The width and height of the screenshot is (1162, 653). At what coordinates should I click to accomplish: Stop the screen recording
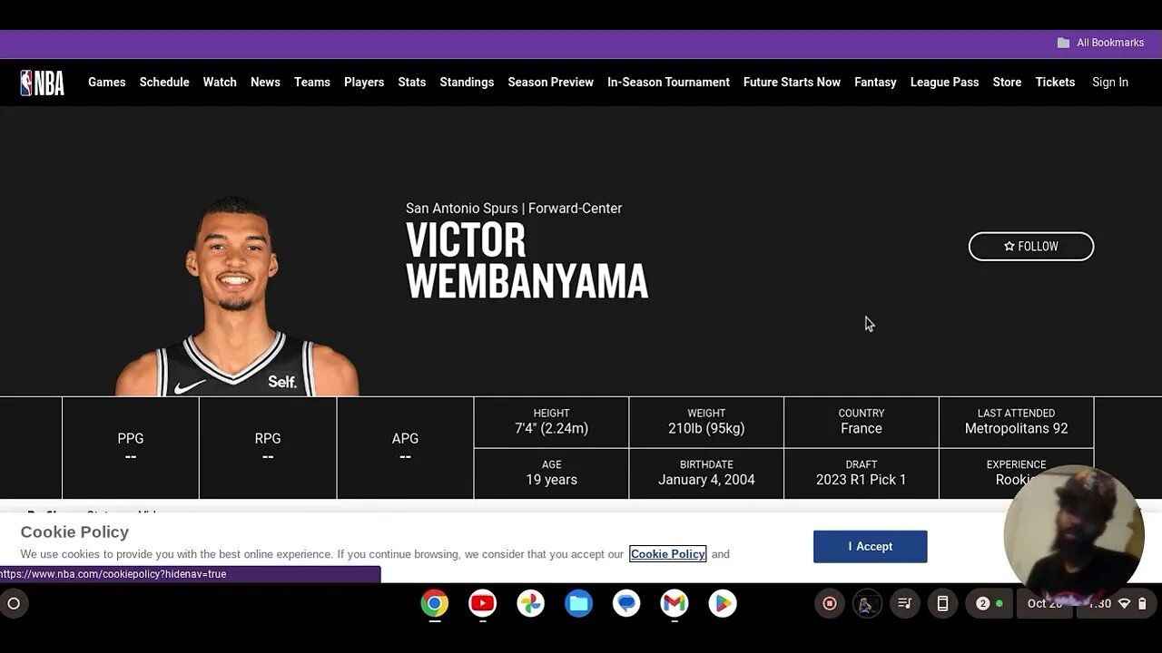(x=830, y=603)
